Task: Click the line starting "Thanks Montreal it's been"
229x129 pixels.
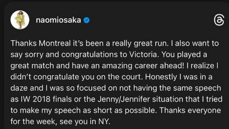Action: 115,44
